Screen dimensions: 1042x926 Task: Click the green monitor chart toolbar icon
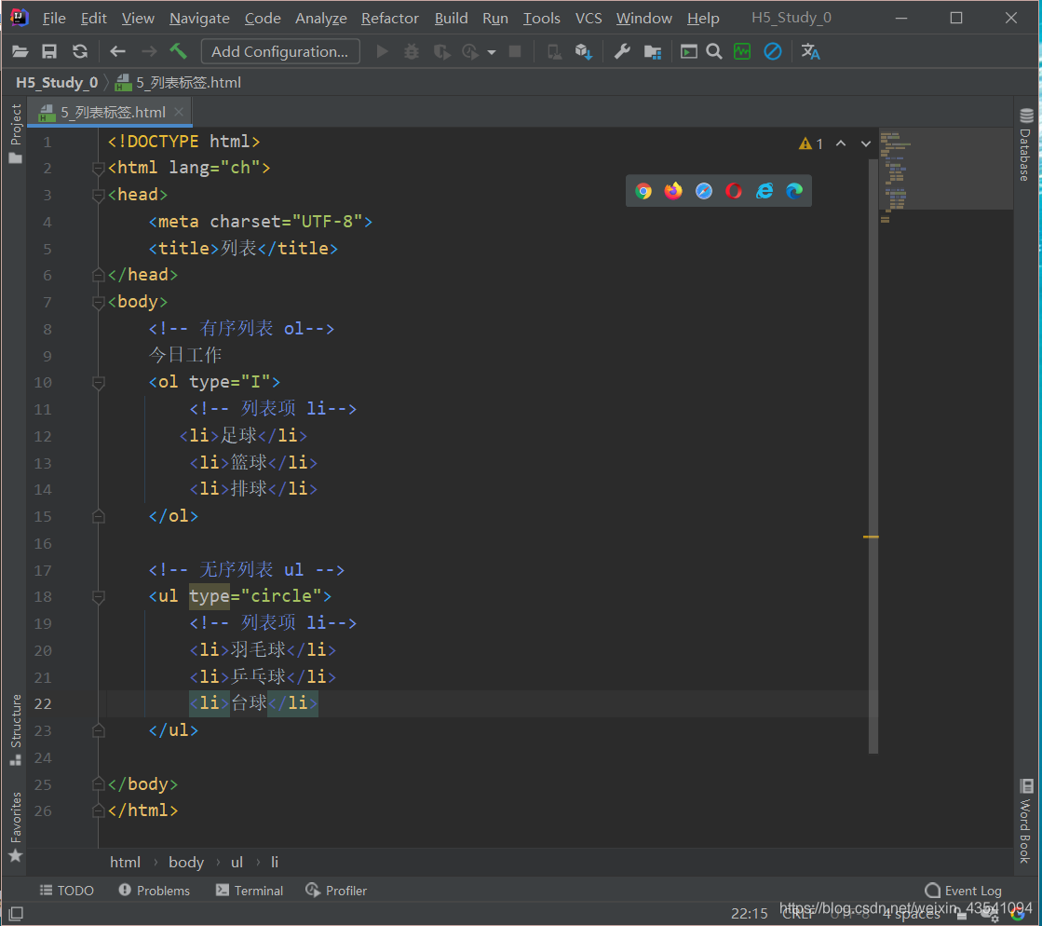coord(742,51)
